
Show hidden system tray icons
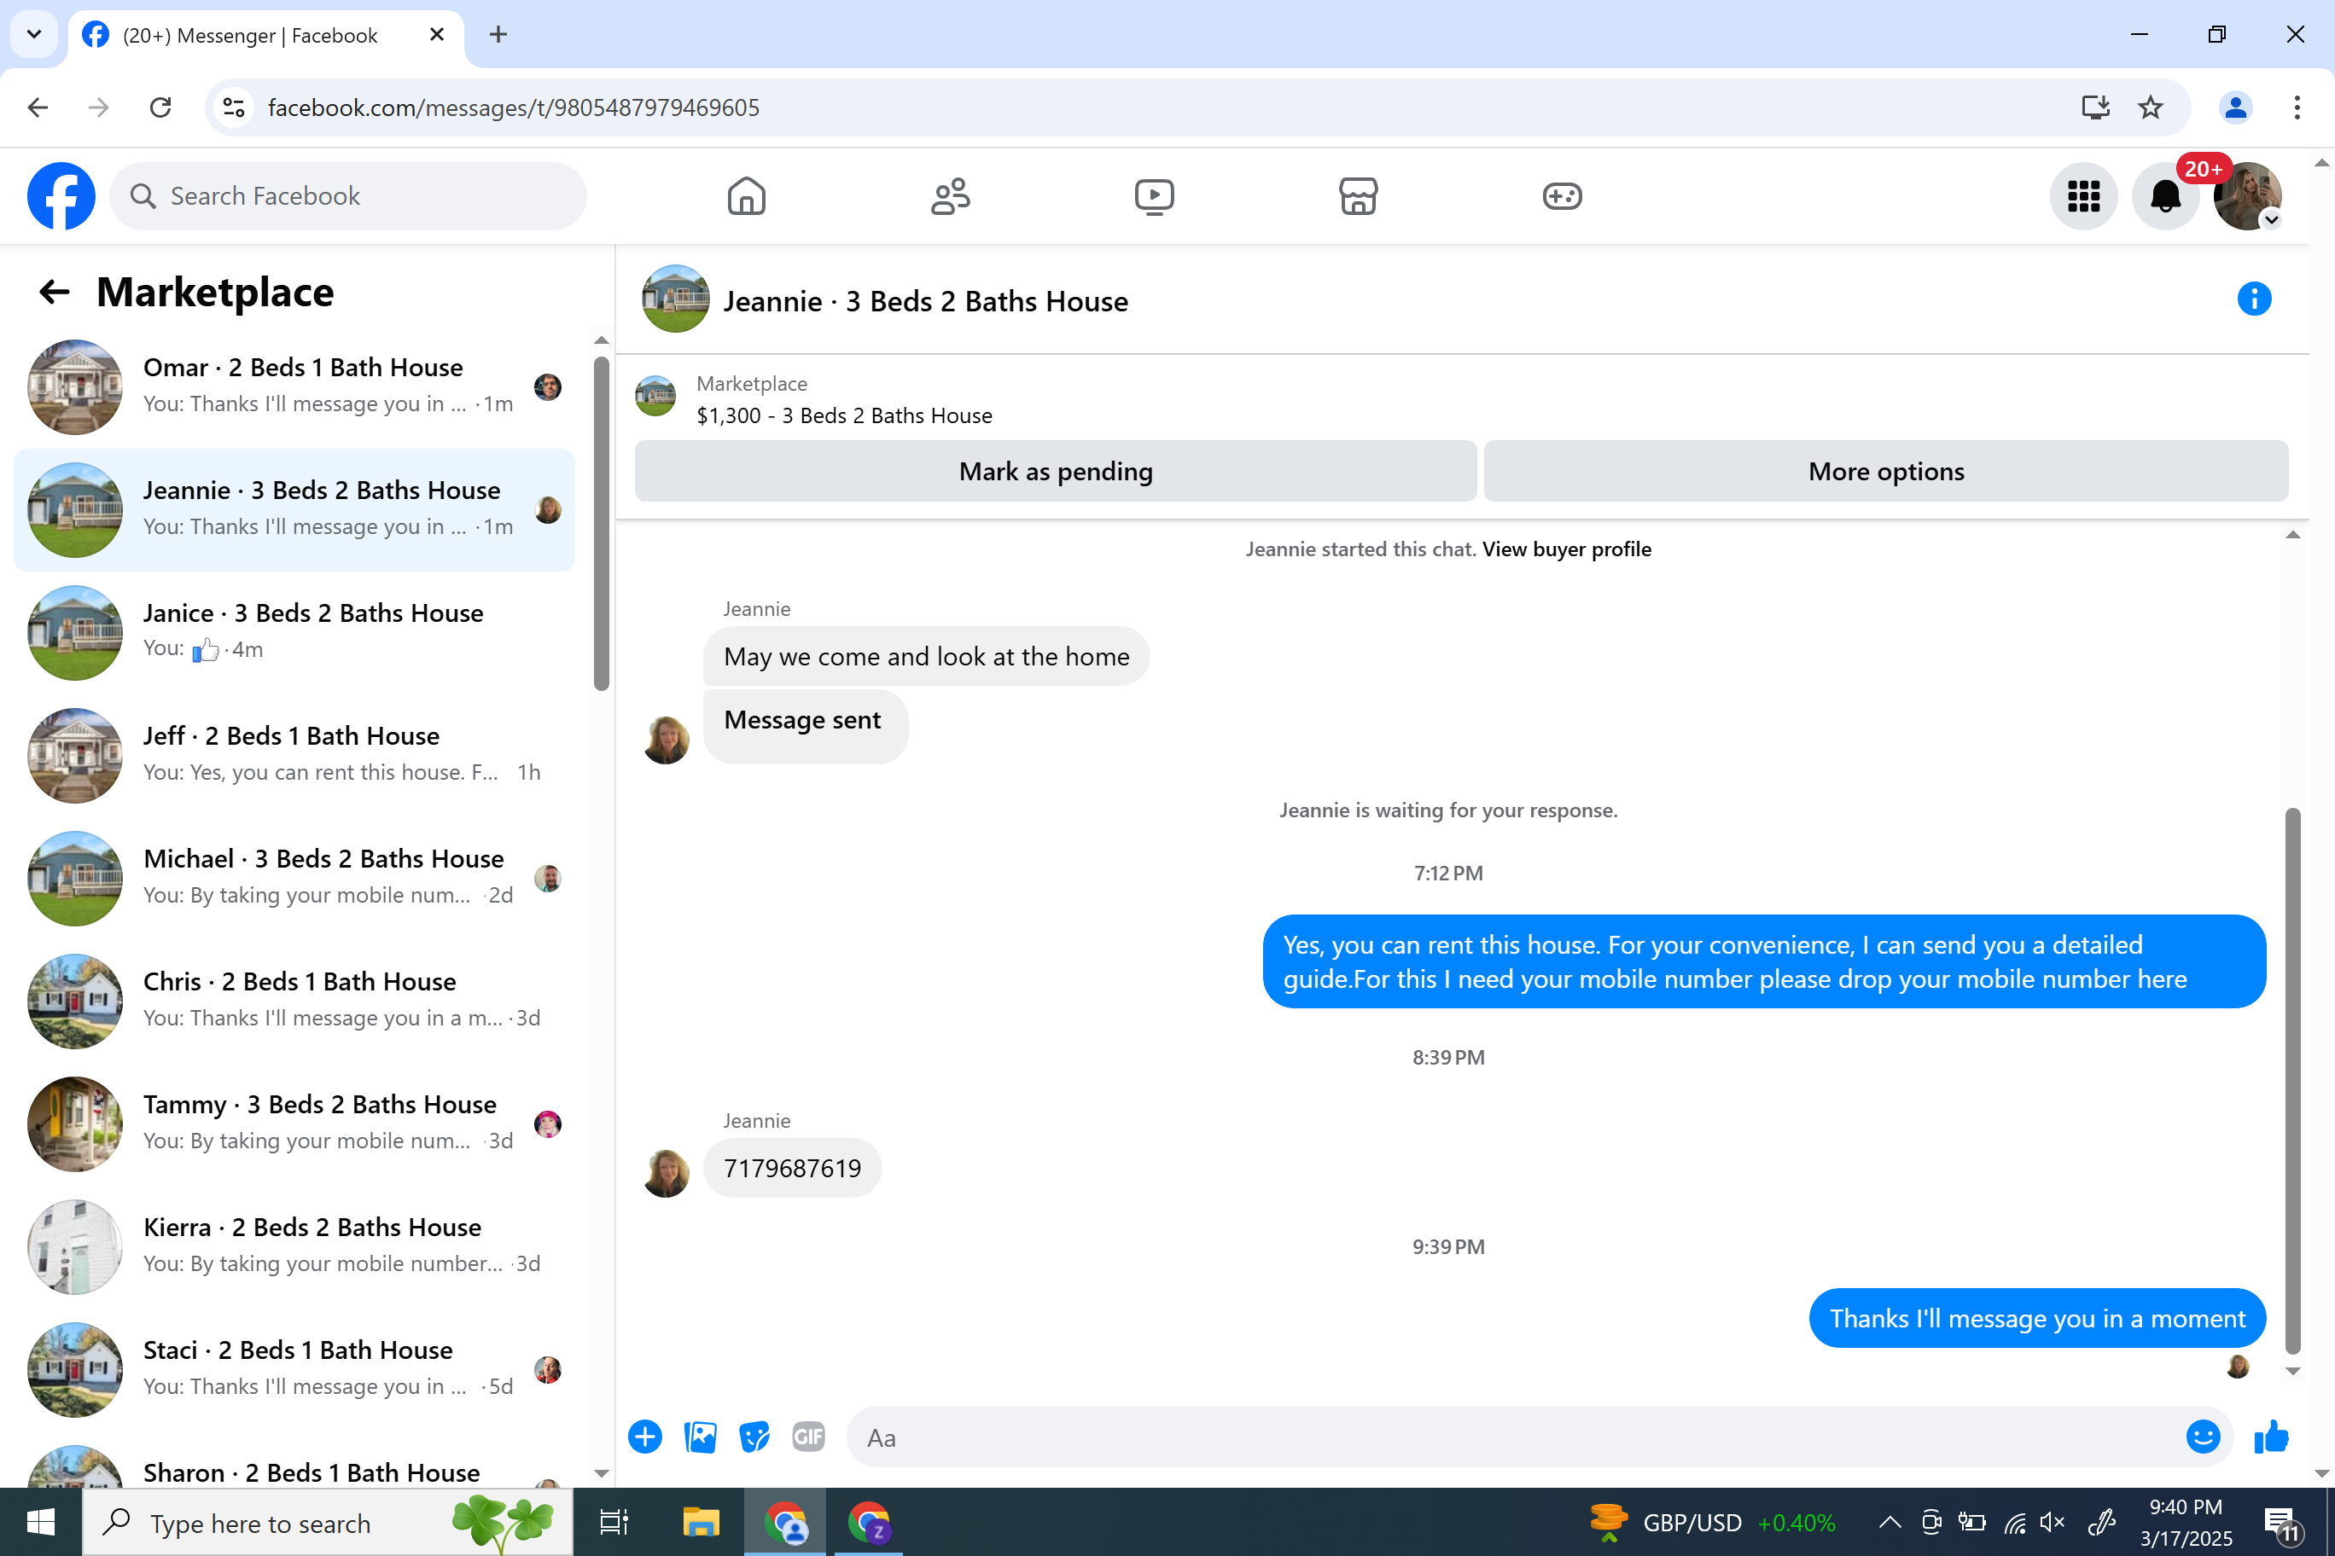click(x=1890, y=1522)
